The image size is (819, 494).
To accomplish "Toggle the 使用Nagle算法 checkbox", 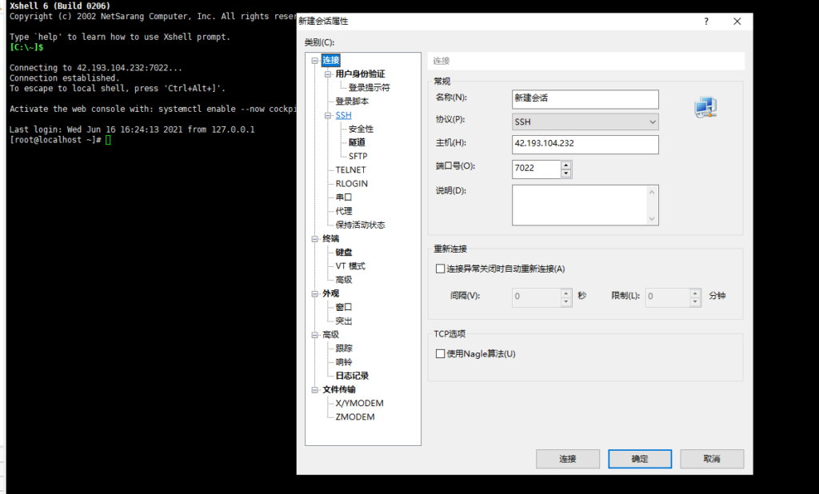I will coord(440,353).
